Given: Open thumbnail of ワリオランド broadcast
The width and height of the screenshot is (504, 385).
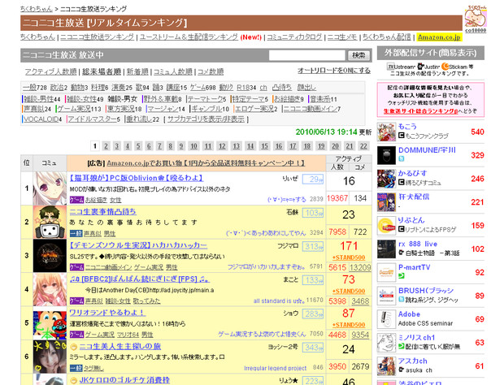Looking at the screenshot, I should tap(50, 323).
